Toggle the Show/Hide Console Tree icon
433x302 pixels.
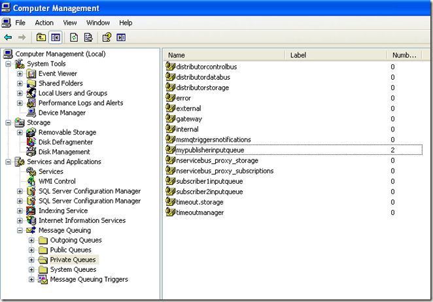[x=56, y=37]
